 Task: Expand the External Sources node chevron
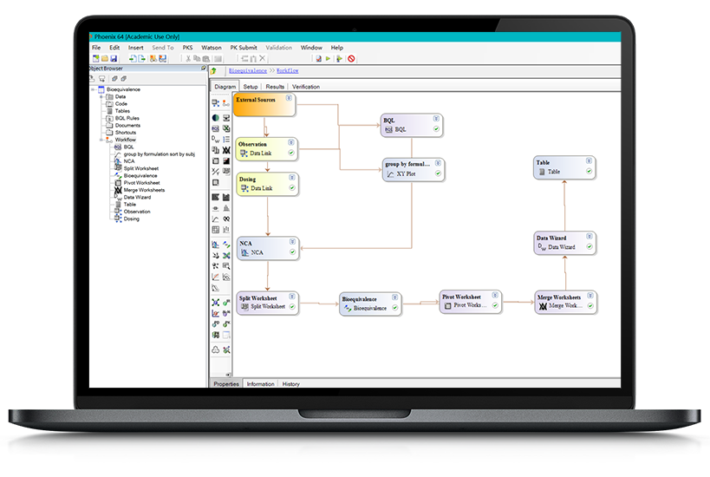[x=289, y=98]
